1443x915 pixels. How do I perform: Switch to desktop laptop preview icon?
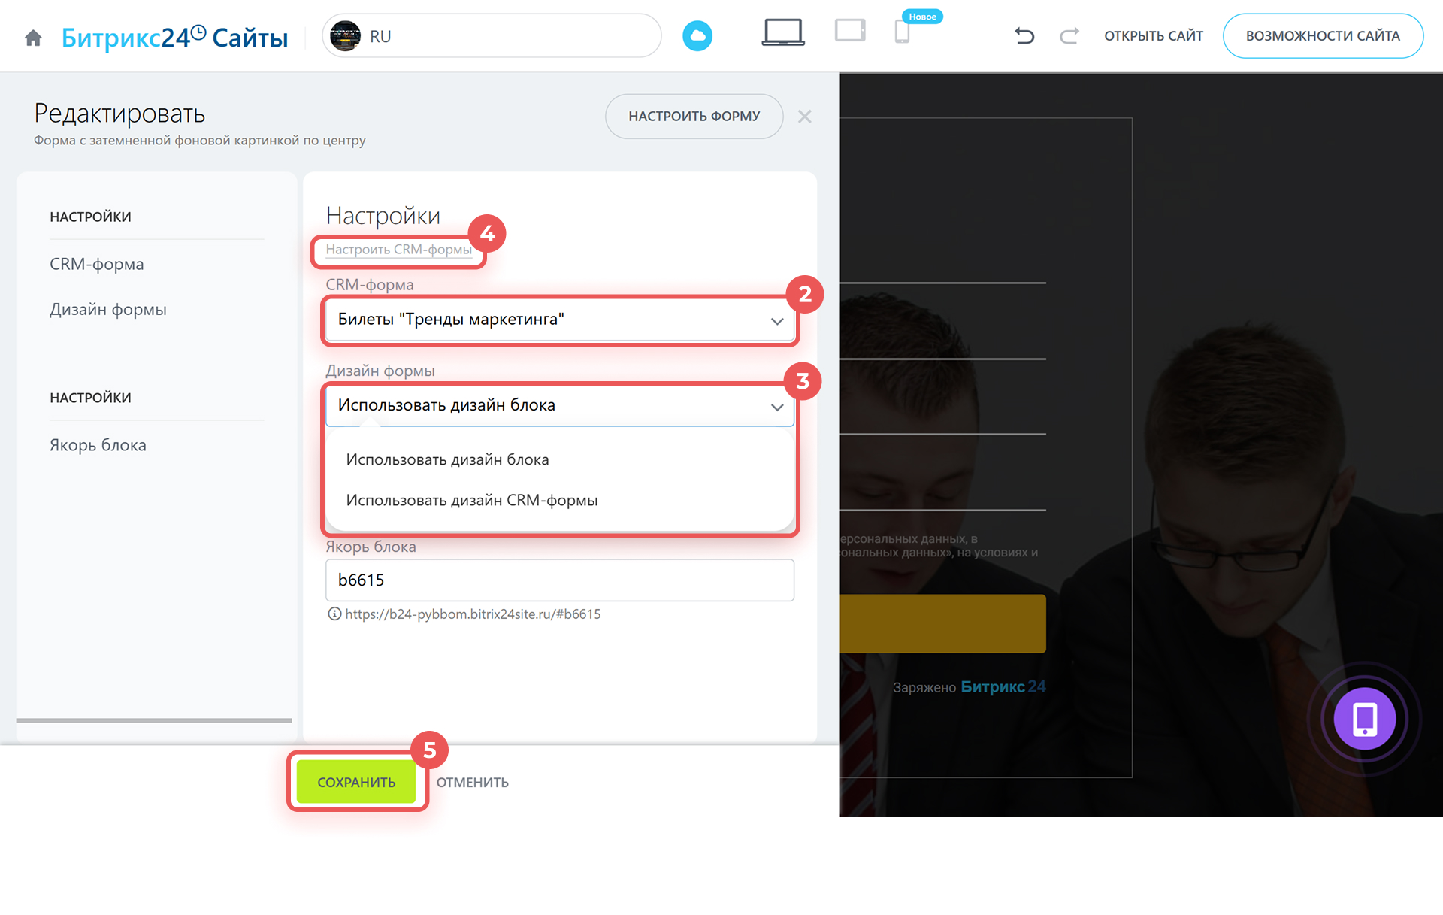pos(782,33)
